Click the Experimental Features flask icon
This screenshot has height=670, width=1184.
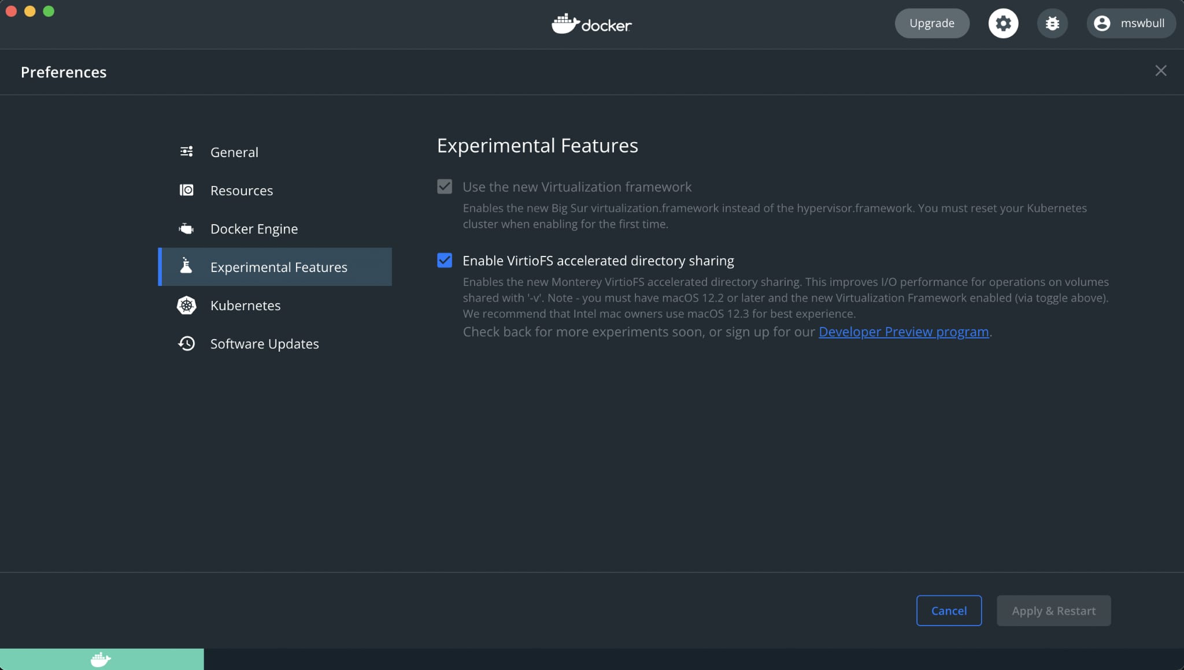click(x=186, y=266)
